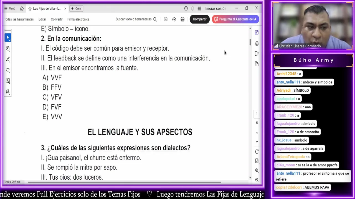Open the page thumbnails panel icon
355x199 pixels.
[257, 64]
